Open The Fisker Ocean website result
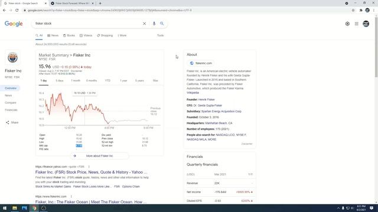The width and height of the screenshot is (378, 212). [x=91, y=202]
